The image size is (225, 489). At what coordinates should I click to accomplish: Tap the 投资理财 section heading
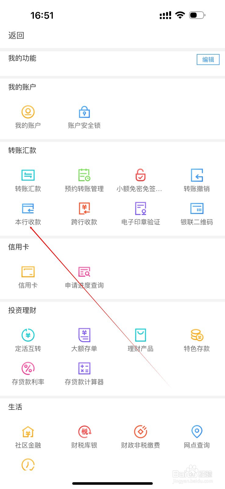(22, 311)
